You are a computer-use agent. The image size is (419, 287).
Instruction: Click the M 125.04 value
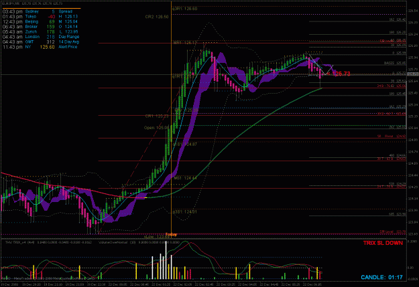click(x=68, y=21)
